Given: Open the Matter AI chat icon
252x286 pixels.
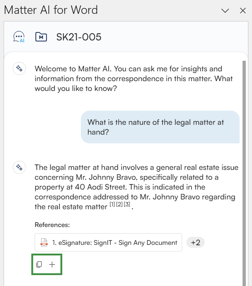Looking at the screenshot, I should [19, 37].
